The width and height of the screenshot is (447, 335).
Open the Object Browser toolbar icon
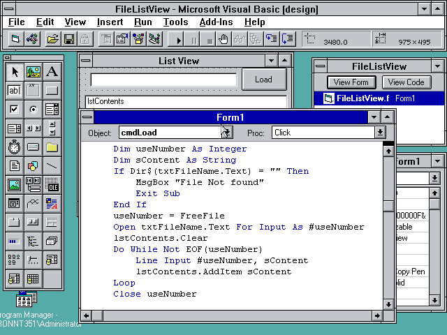pyautogui.click(x=138, y=39)
